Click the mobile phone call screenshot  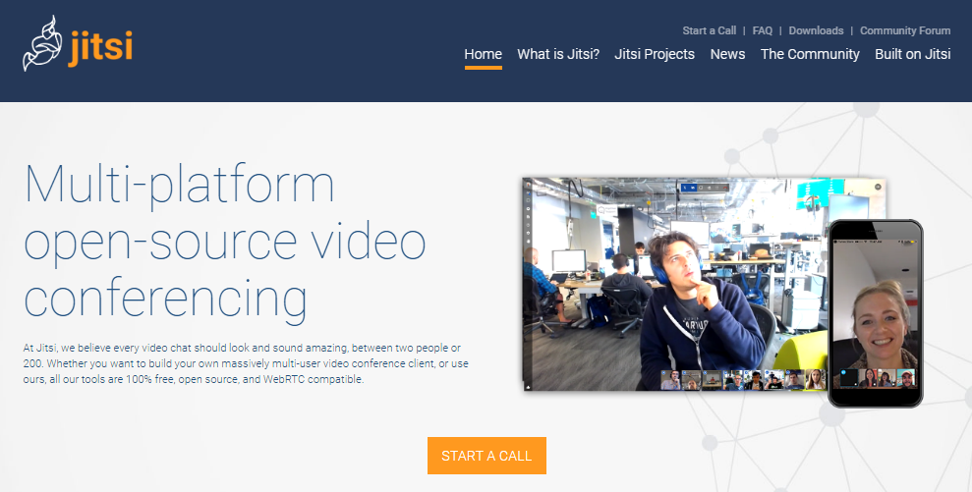click(x=875, y=314)
